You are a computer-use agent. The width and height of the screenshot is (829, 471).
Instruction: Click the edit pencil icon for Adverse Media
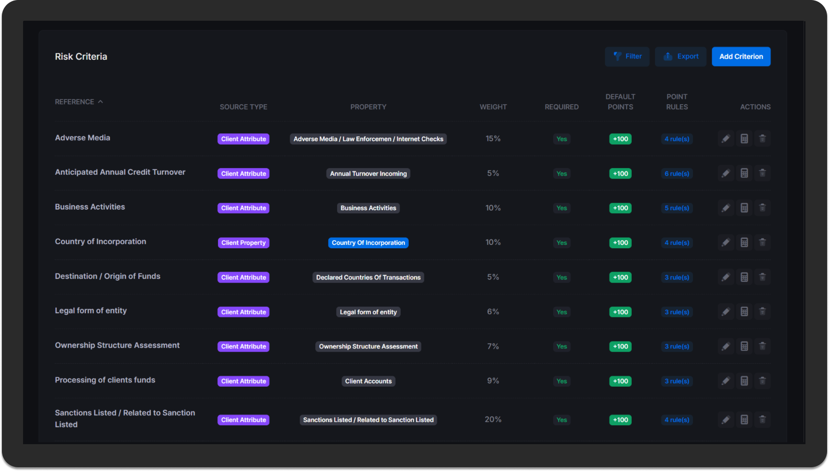point(725,139)
